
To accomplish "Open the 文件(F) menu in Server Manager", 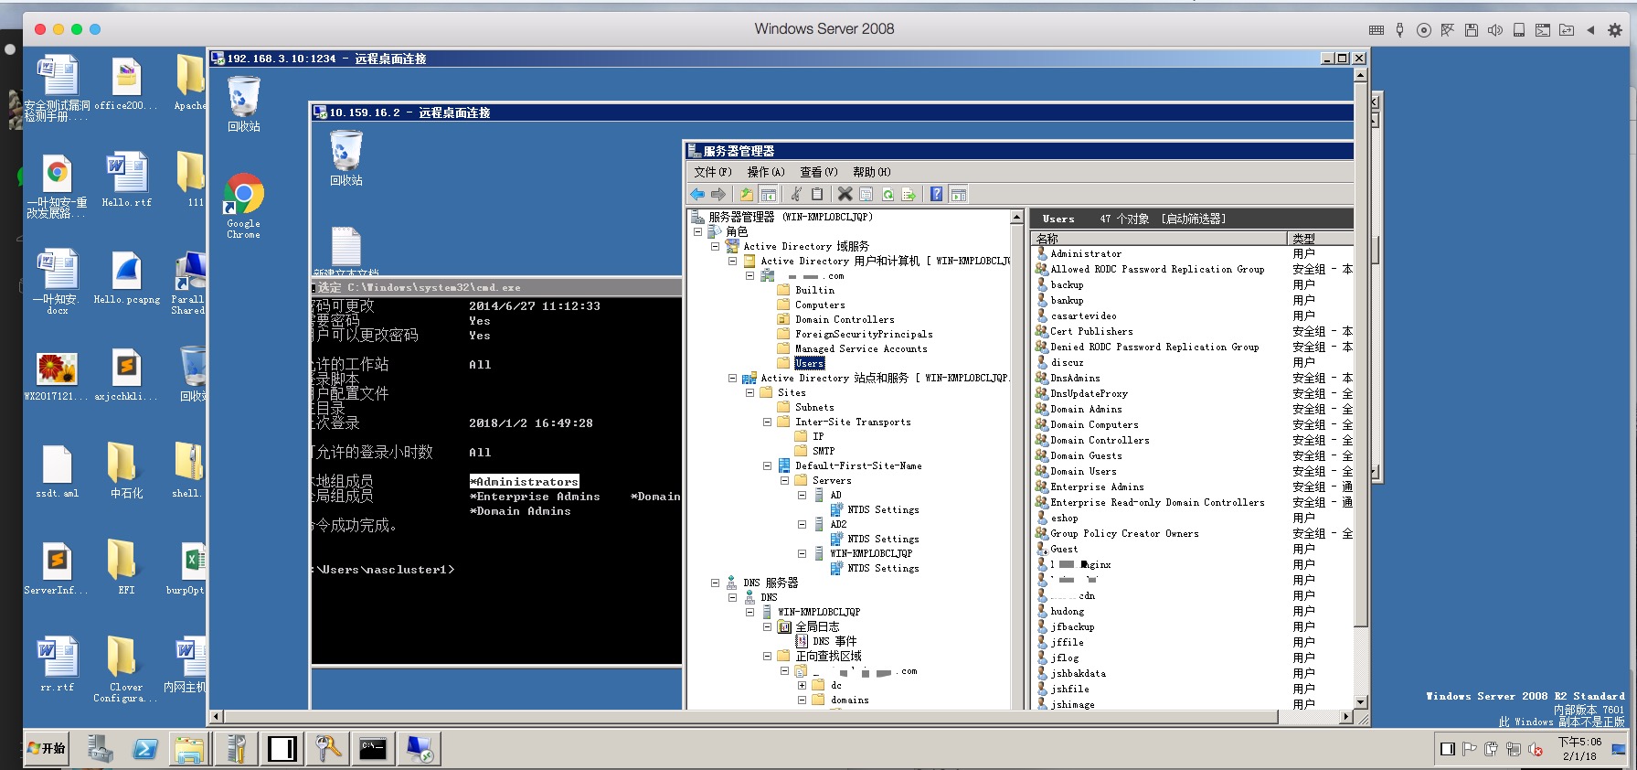I will pos(713,172).
